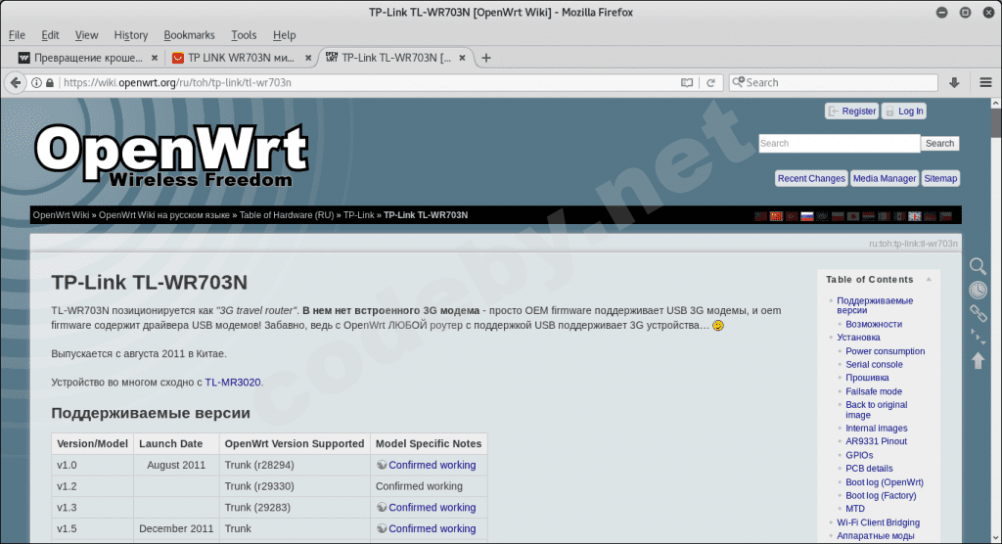Click the wiki Search submit button

(x=939, y=143)
